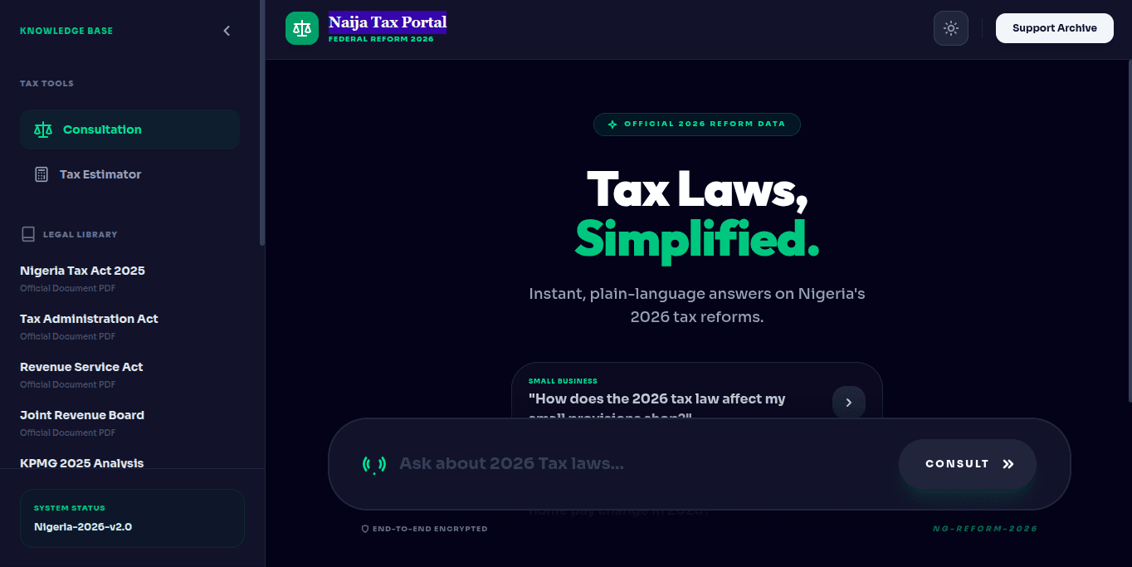
Task: Open the Tax Estimator calculator icon
Action: tap(41, 174)
